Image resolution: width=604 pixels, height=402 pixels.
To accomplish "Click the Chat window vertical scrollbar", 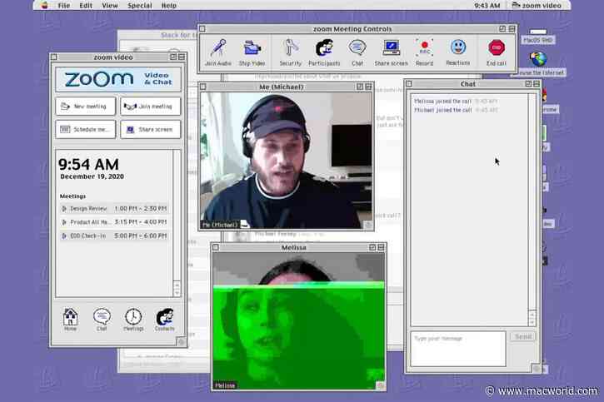I will point(532,210).
